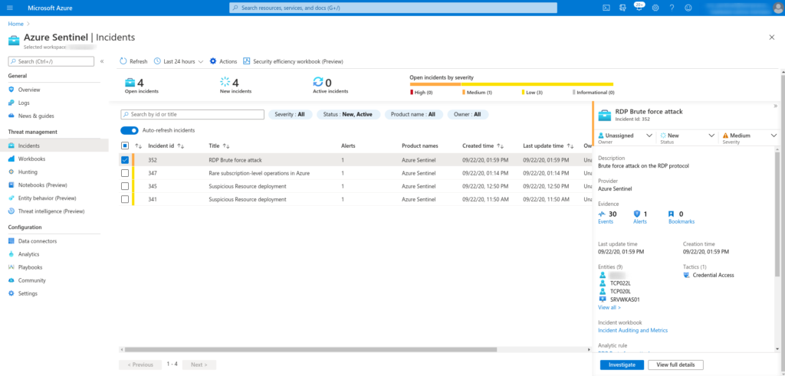Open portal settings gear icon
Viewport: 785px width, 376px height.
tap(656, 8)
